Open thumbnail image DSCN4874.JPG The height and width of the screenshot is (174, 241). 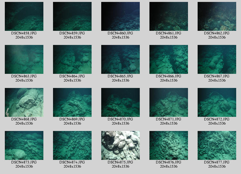pyautogui.click(x=72, y=145)
